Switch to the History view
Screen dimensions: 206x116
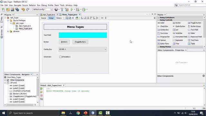(x=59, y=18)
